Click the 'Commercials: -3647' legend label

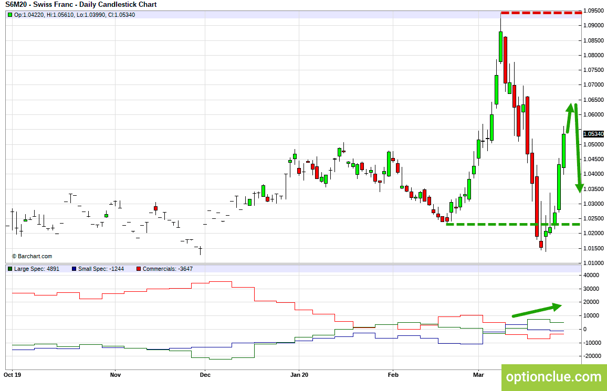[168, 269]
